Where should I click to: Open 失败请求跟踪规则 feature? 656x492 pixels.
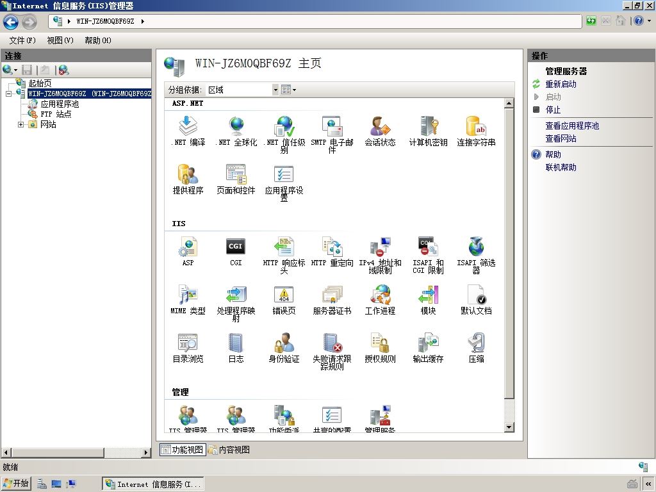pyautogui.click(x=332, y=351)
